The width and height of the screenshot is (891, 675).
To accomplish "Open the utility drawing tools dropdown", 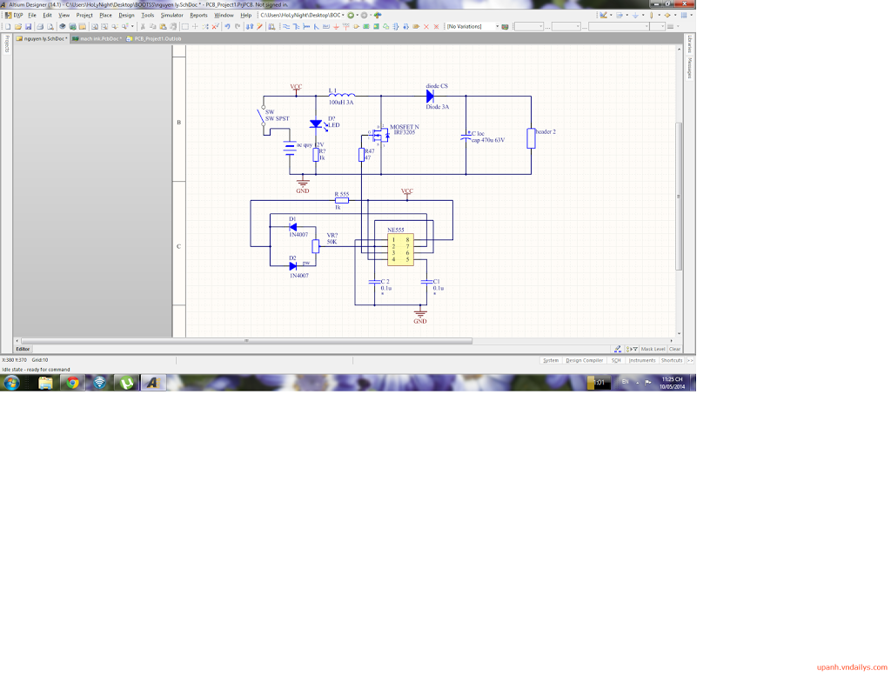I will tap(611, 16).
